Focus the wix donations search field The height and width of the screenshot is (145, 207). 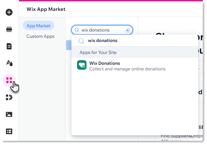tap(102, 30)
